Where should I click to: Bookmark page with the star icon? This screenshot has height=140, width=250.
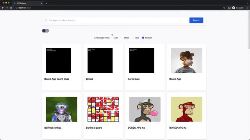[x=224, y=8]
